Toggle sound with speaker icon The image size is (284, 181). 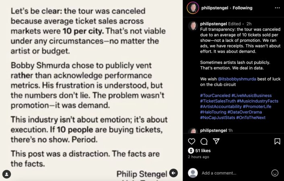click(x=173, y=173)
